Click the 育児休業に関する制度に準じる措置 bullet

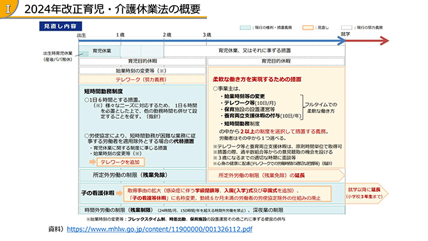click(128, 148)
